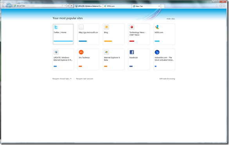
Task: Open the MSN.com tile label
Action: 159,32
